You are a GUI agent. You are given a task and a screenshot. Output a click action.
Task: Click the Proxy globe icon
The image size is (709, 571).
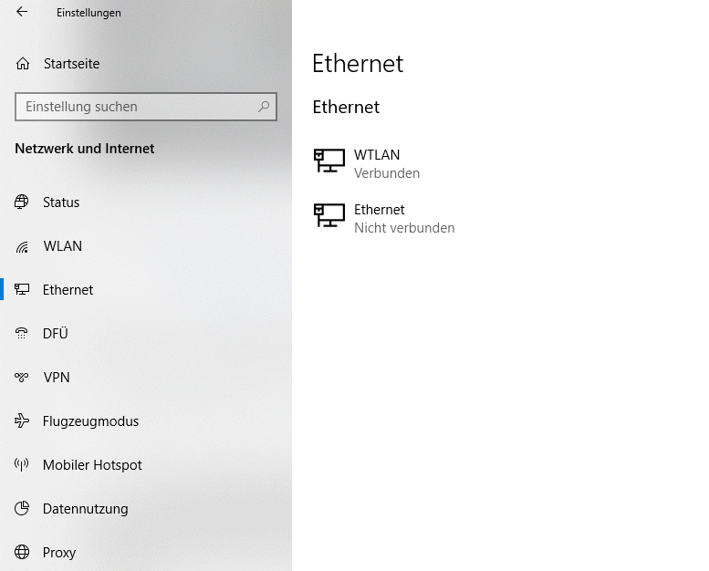coord(22,553)
